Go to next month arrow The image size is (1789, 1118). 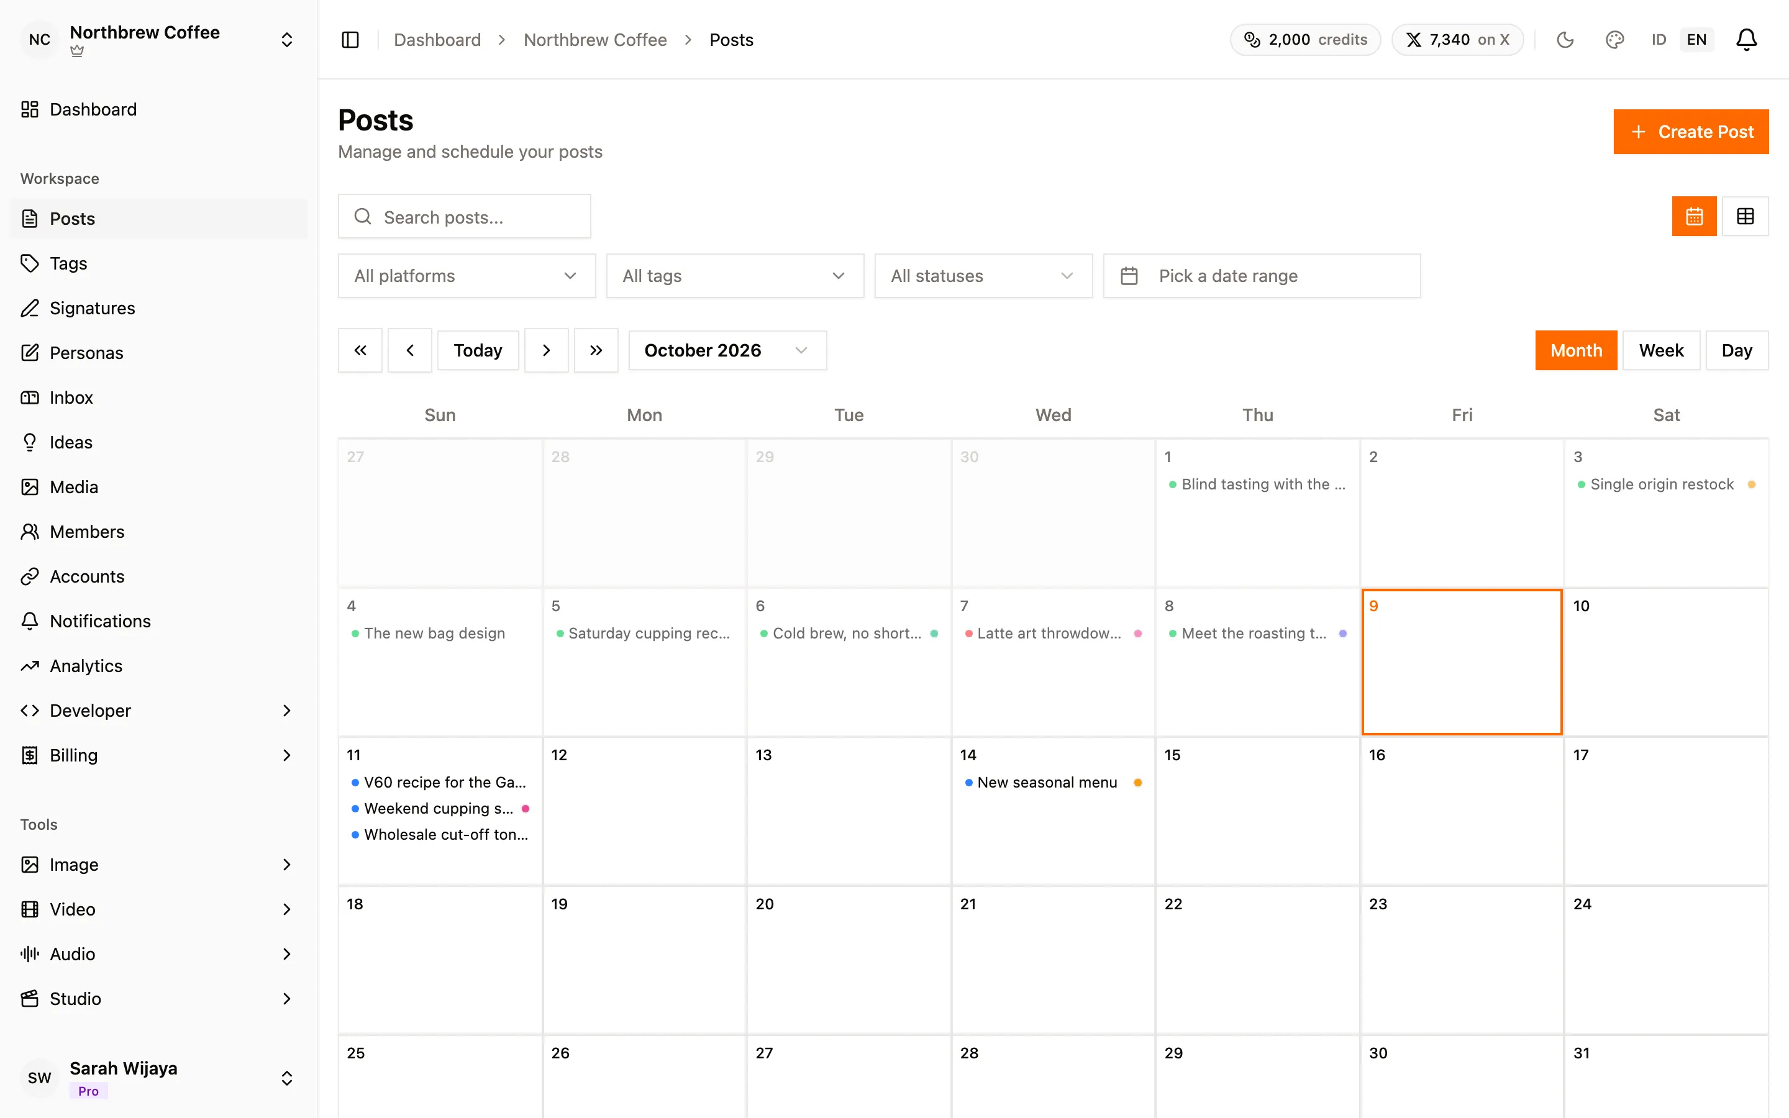point(546,350)
